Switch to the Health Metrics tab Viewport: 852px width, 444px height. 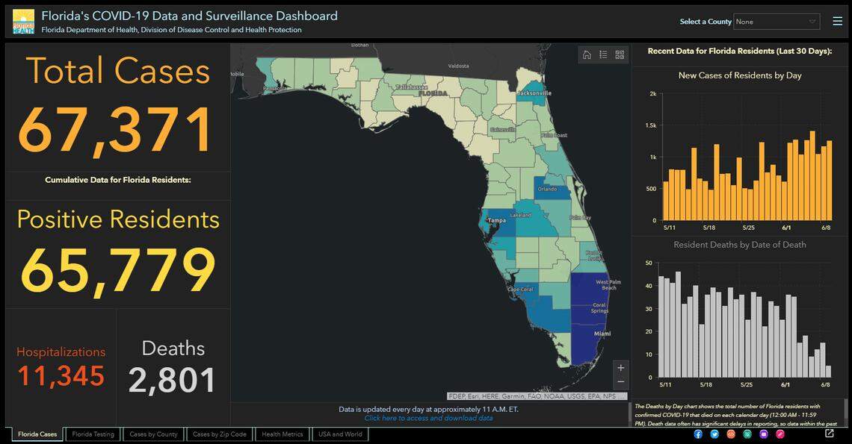point(282,434)
